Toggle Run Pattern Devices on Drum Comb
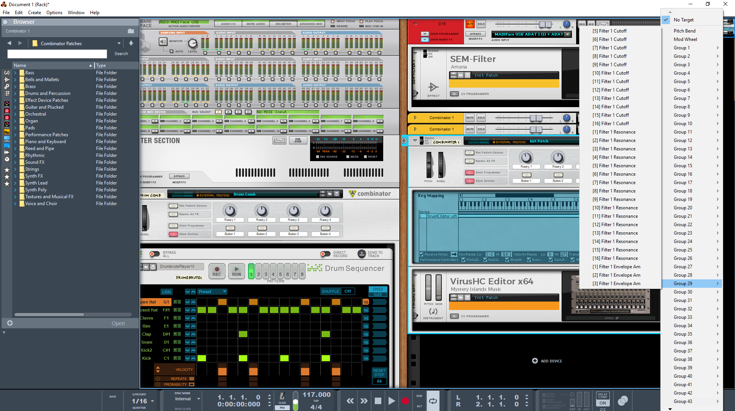This screenshot has height=411, width=735. pyautogui.click(x=173, y=206)
